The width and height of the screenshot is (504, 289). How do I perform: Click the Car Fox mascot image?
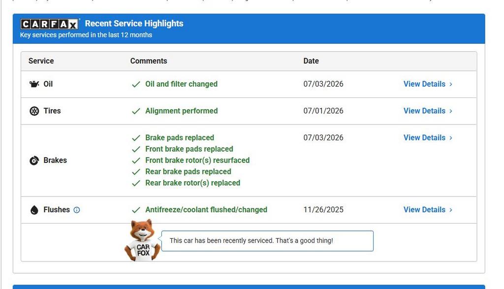[x=142, y=240]
